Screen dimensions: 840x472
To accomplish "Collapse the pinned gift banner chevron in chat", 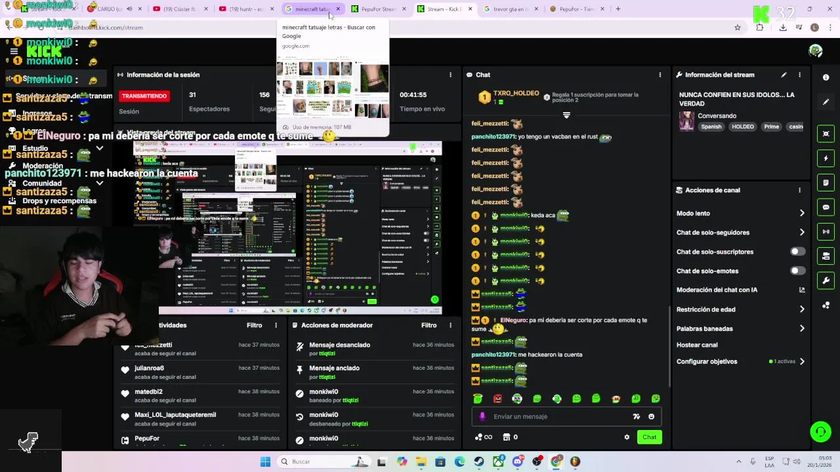I will (566, 115).
